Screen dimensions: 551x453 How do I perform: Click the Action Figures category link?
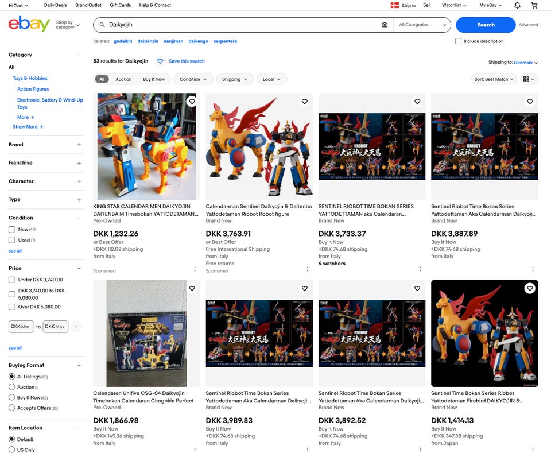33,89
